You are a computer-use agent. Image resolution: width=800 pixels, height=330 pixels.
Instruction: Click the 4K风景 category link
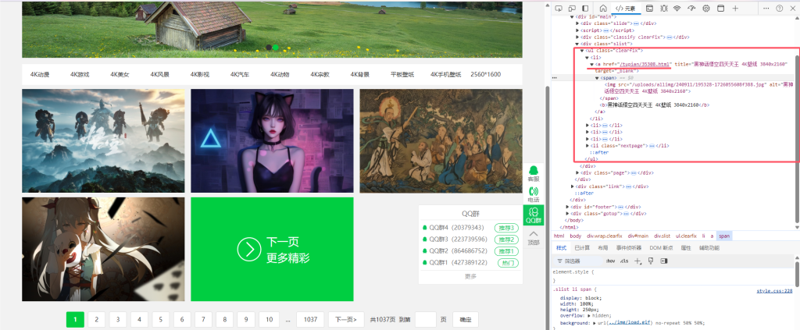click(x=159, y=74)
